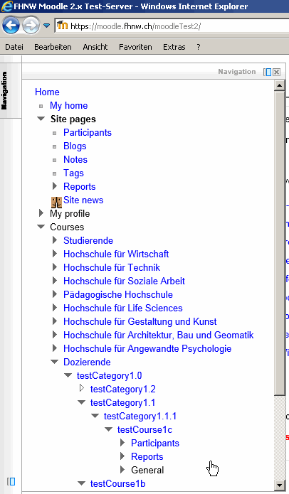Expand Hochschule für Wirtschaft arrow
The width and height of the screenshot is (289, 494).
coord(55,254)
